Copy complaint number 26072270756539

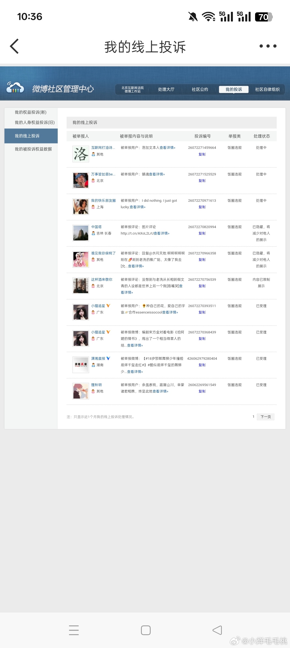click(202, 286)
